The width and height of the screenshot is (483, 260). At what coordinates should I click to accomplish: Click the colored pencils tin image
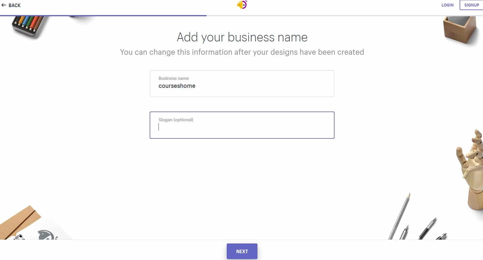[x=28, y=25]
